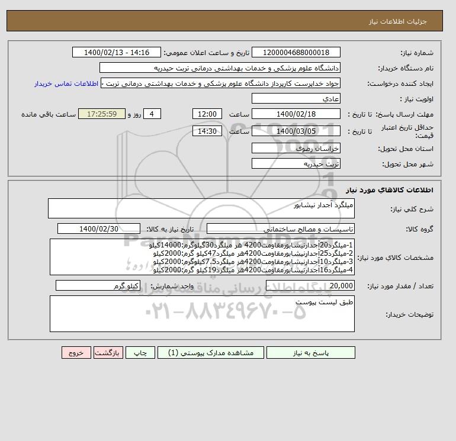Click the نام دستگاه خریدار label

406,68
